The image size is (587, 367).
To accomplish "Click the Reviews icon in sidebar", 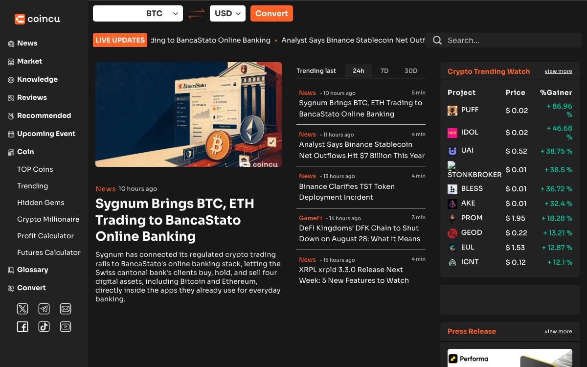I will [x=11, y=98].
